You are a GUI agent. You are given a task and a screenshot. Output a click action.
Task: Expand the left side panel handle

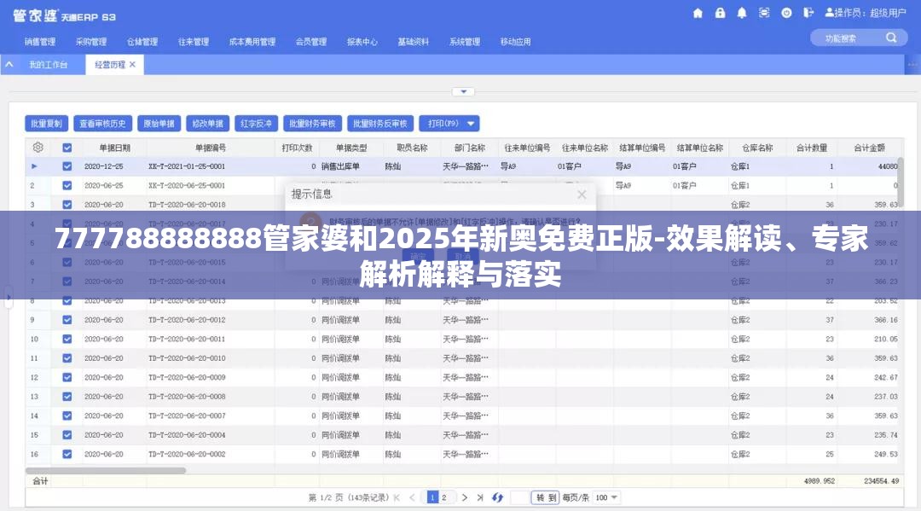(x=9, y=297)
